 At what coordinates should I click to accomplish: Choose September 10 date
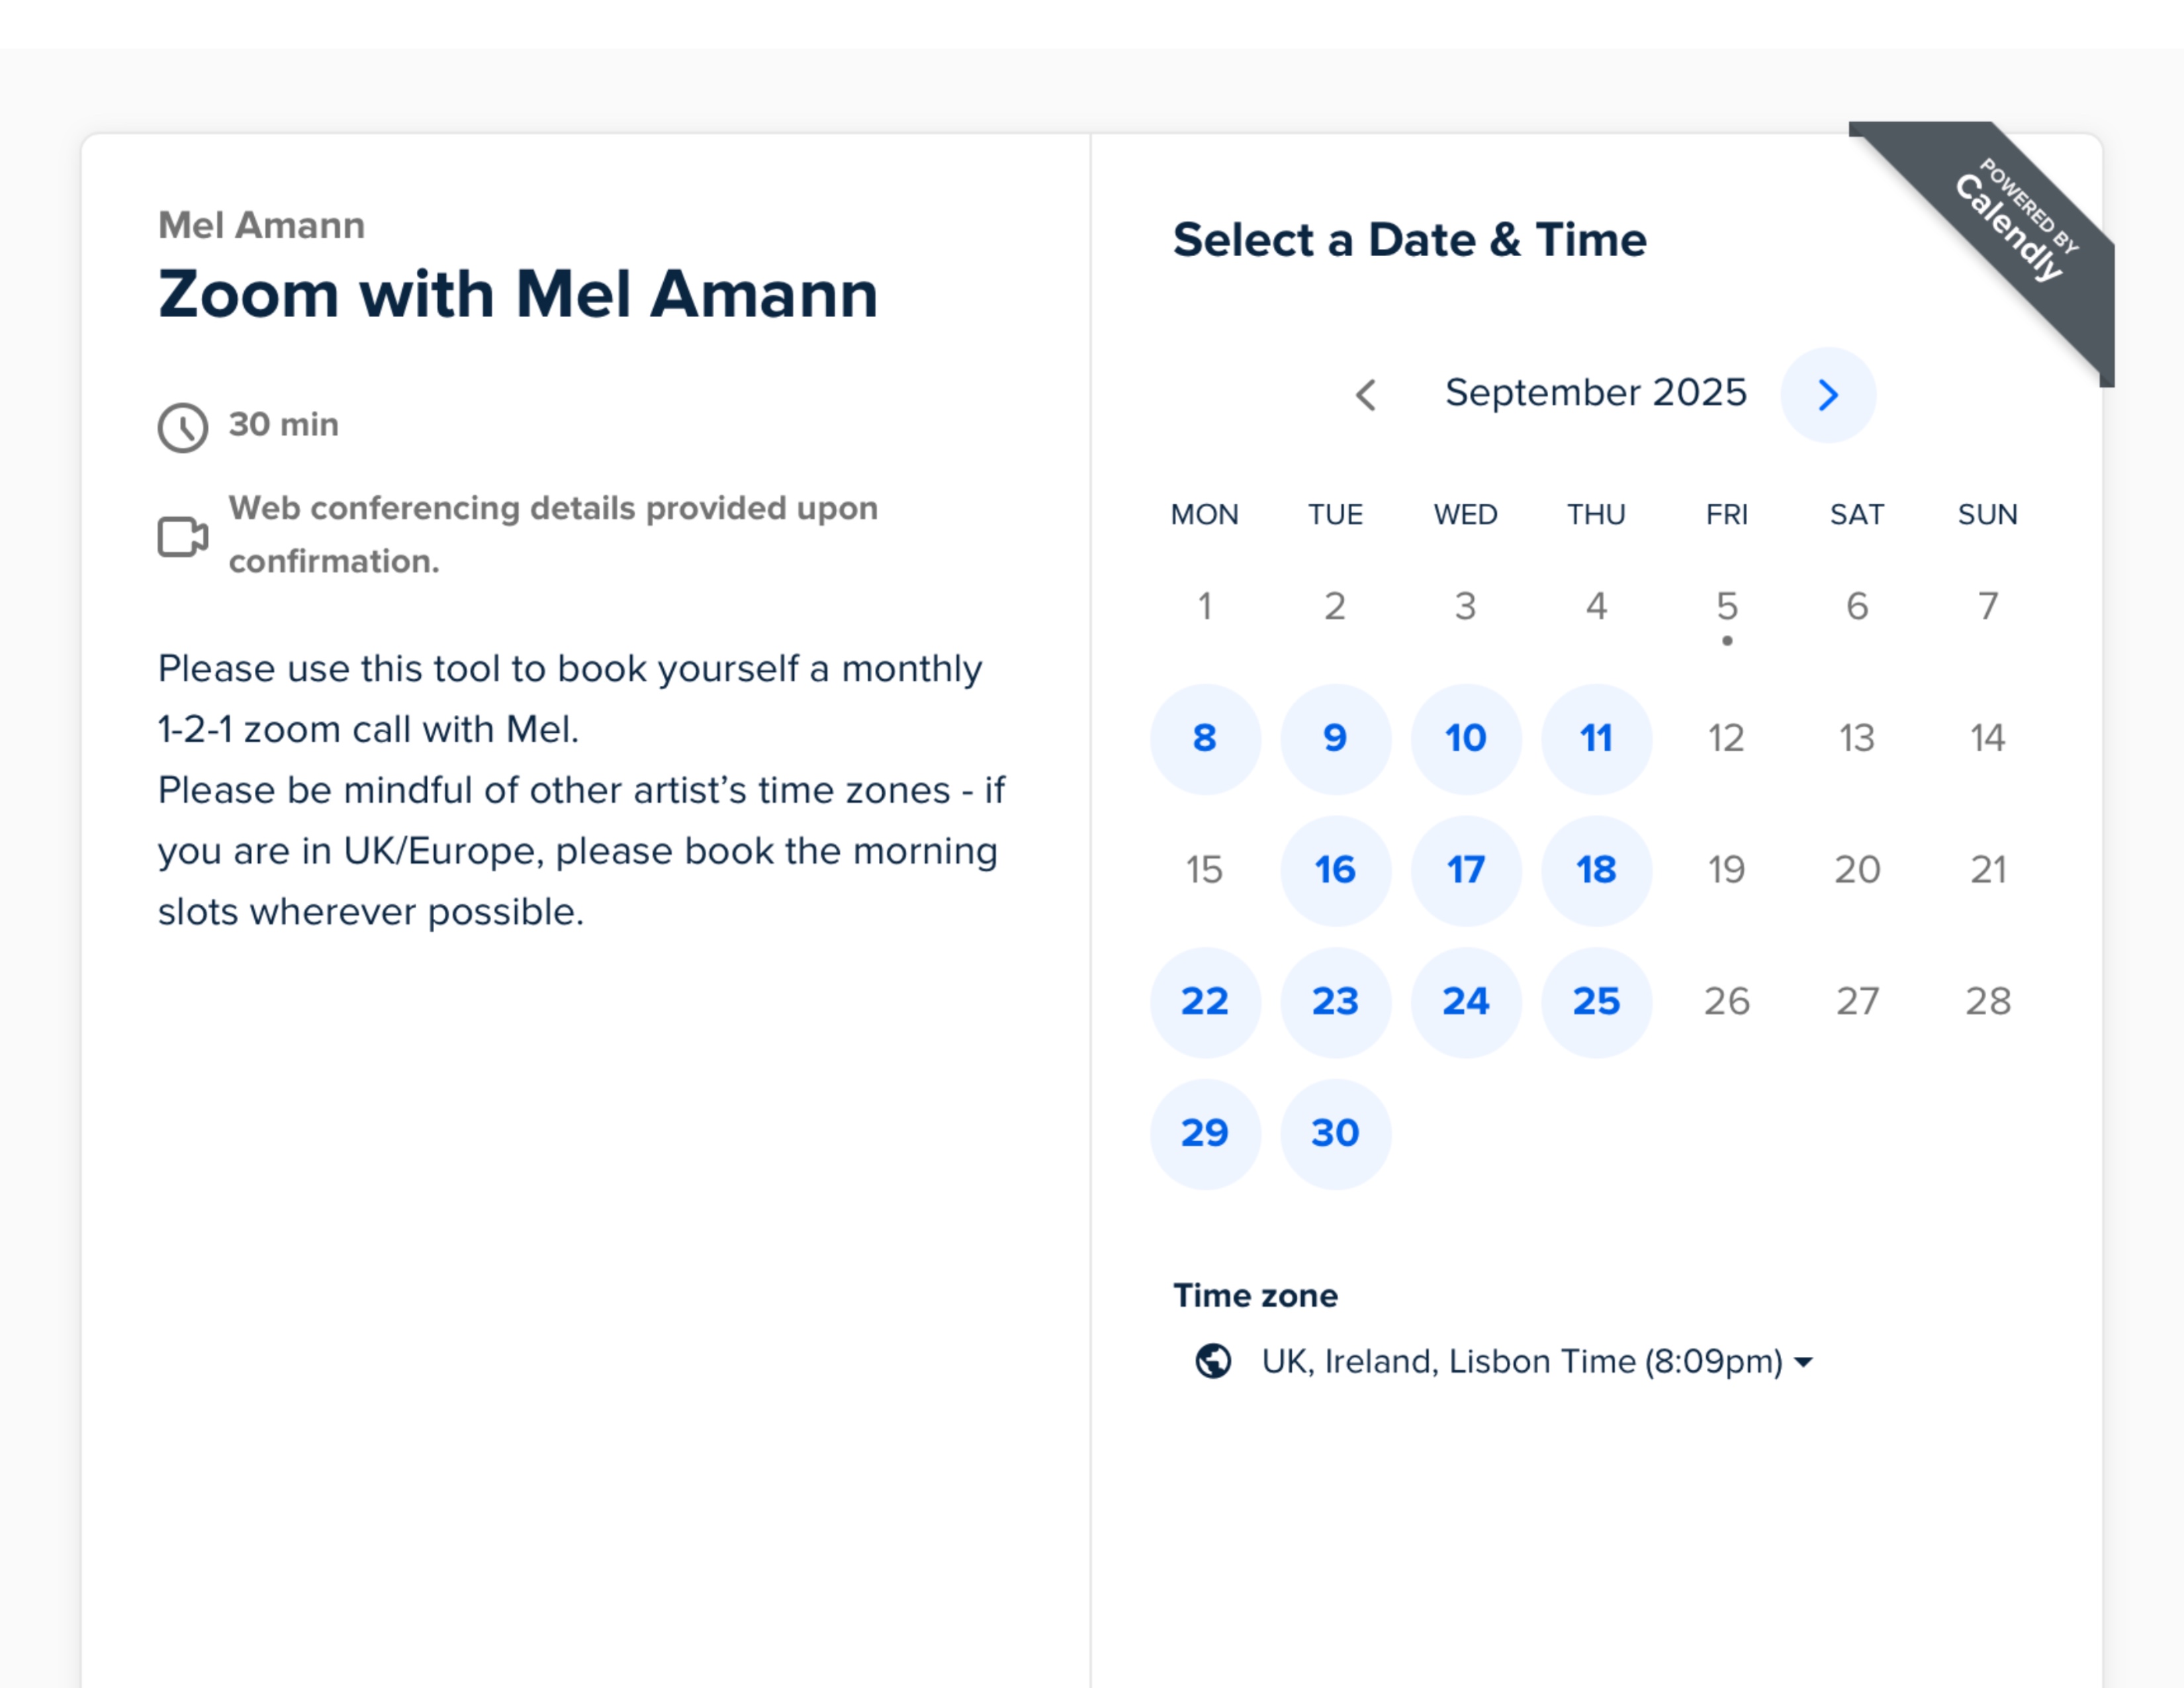[1466, 739]
